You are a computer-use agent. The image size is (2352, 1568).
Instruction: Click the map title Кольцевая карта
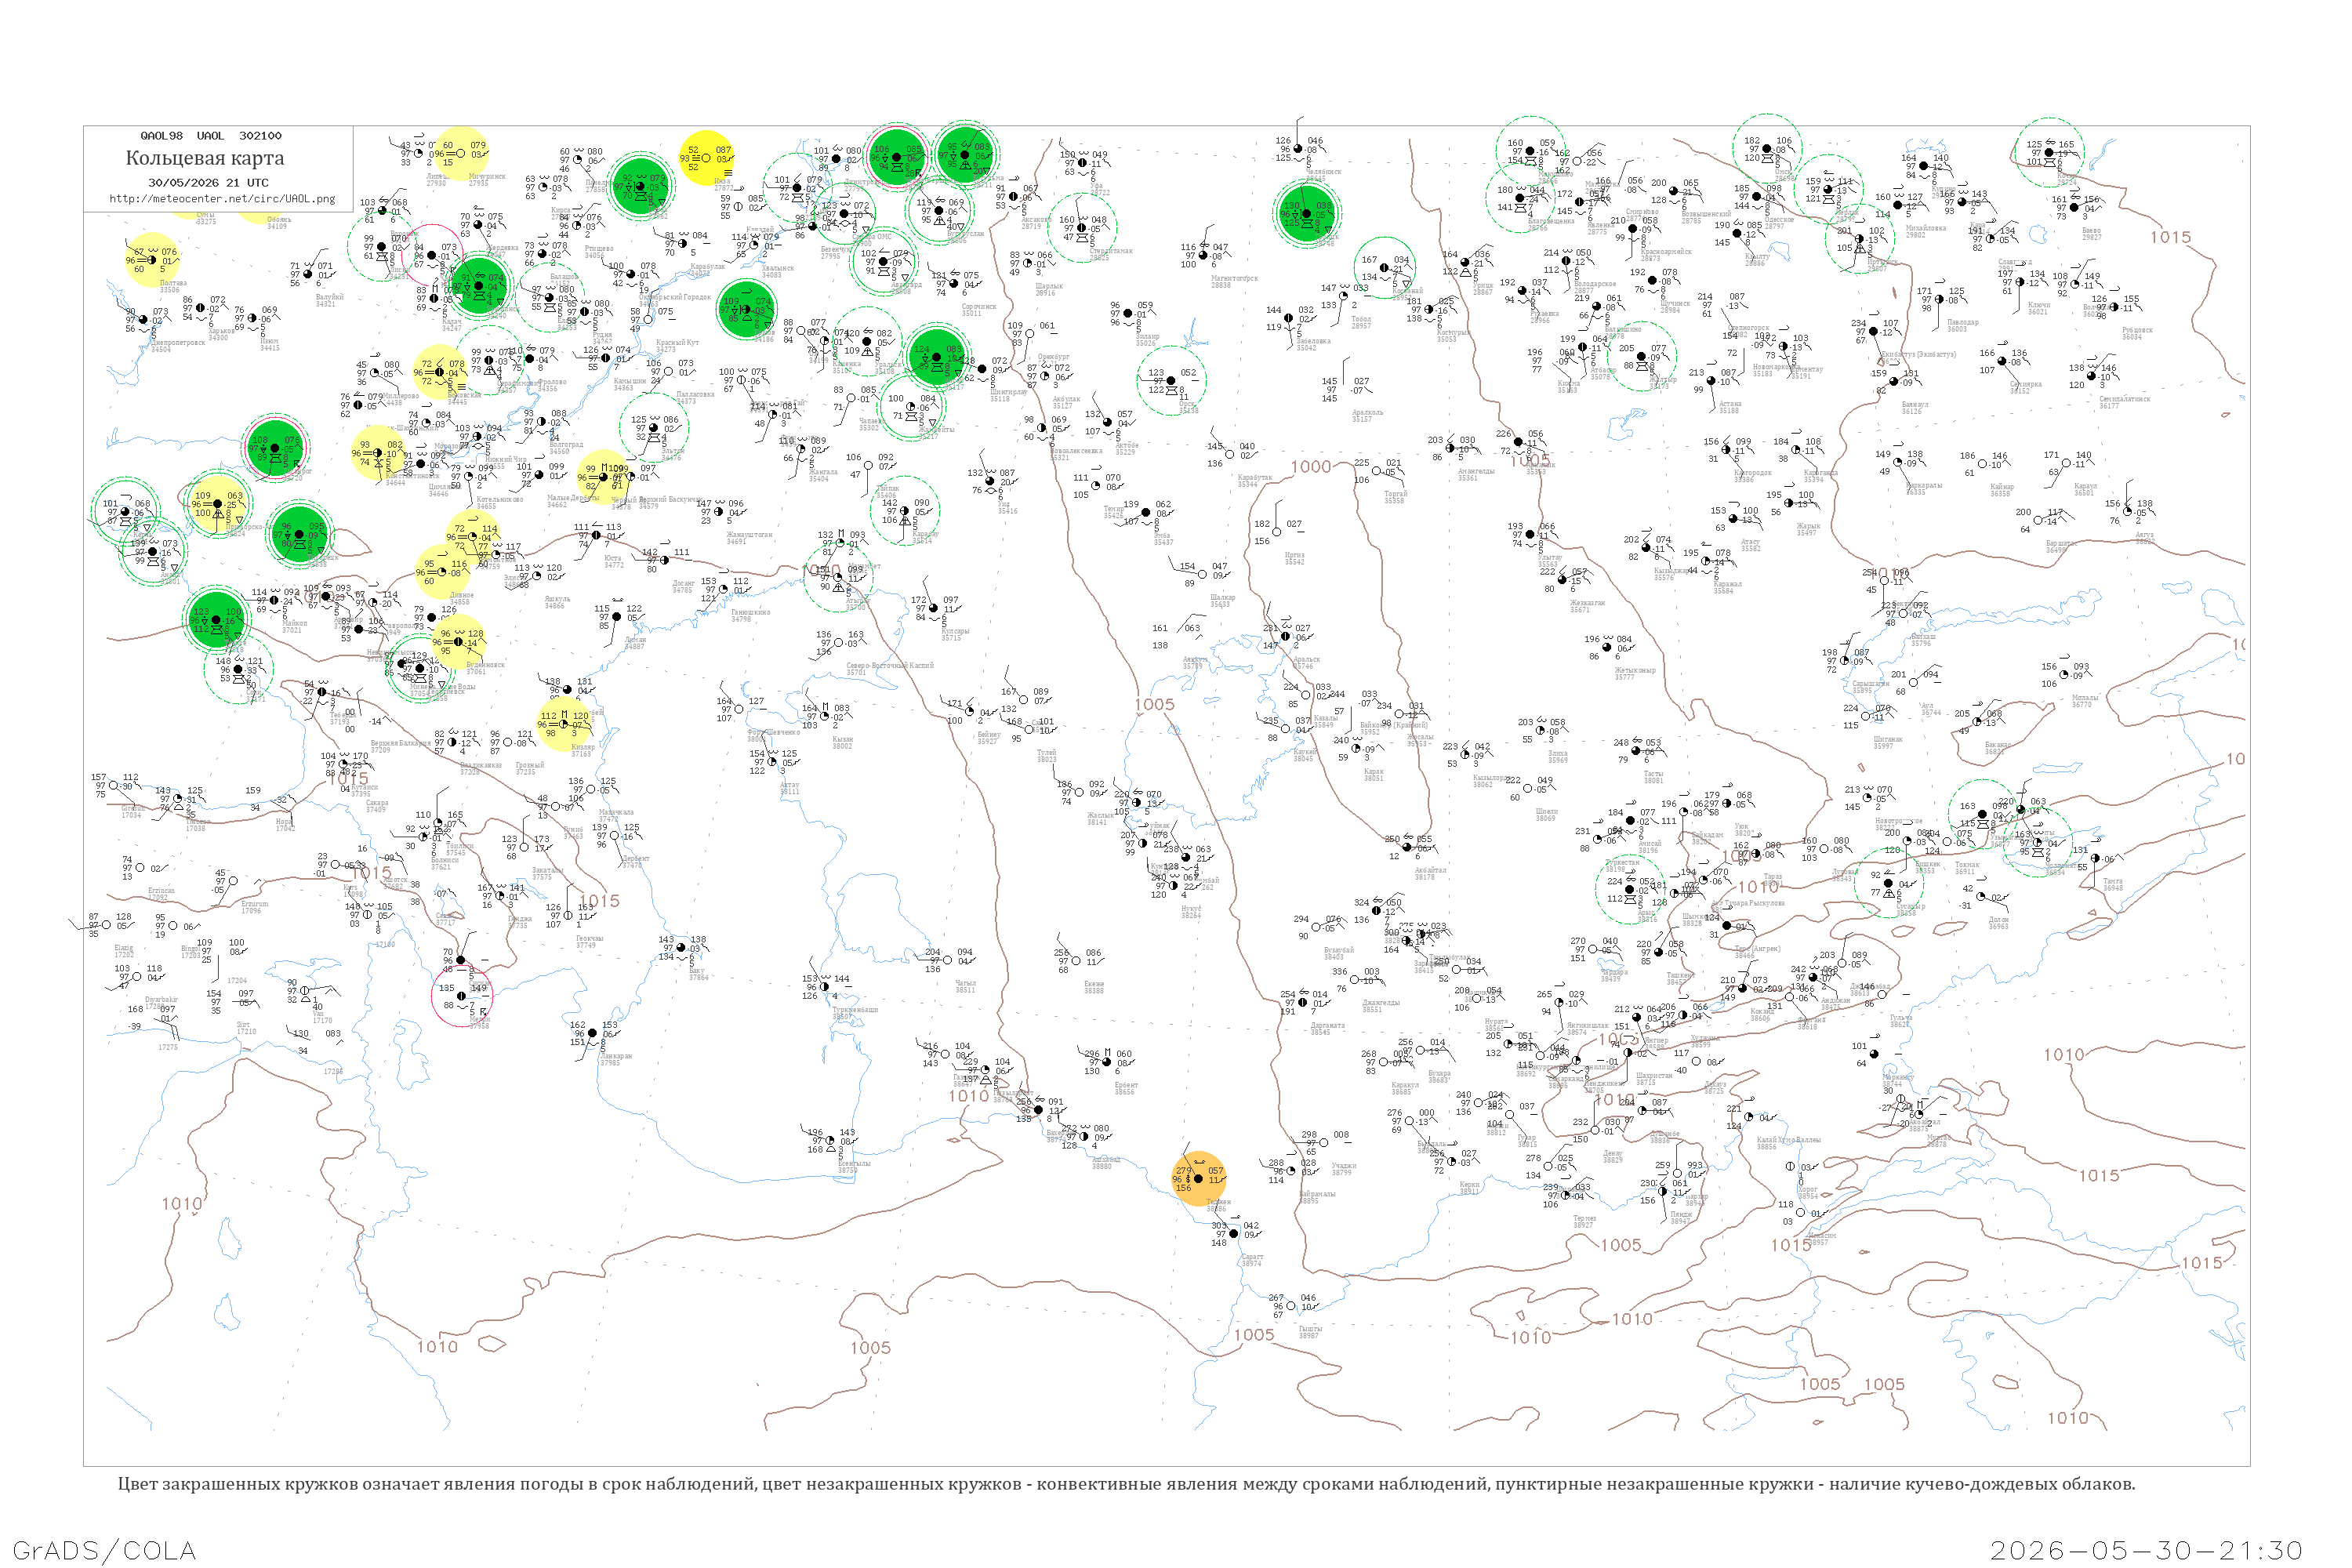pyautogui.click(x=205, y=158)
